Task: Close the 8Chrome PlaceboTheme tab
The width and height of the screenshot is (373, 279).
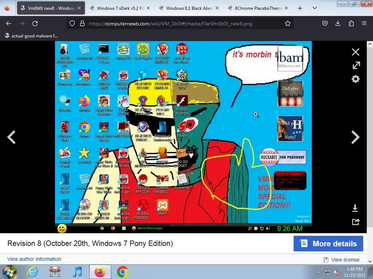Action: point(286,8)
